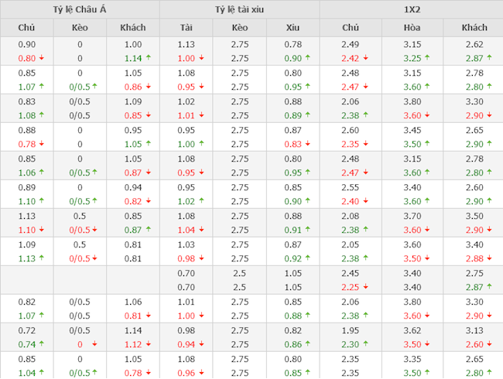Click the red down arrow beside 1.12

149,344
